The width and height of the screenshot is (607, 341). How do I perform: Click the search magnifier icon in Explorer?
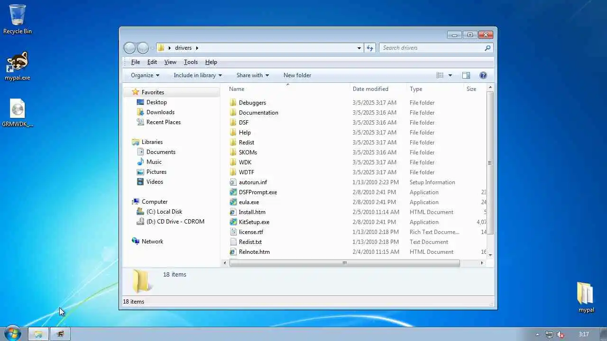pyautogui.click(x=487, y=48)
